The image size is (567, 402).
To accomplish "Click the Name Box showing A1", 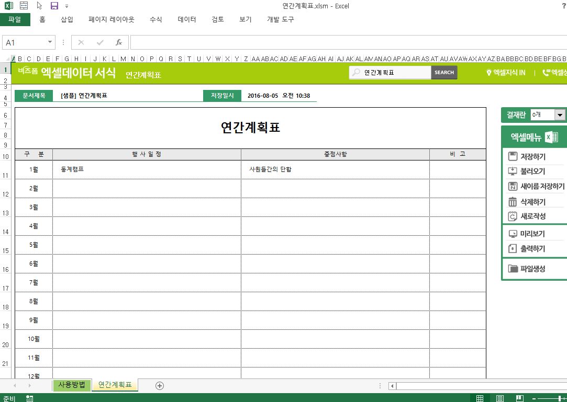I will pyautogui.click(x=25, y=43).
